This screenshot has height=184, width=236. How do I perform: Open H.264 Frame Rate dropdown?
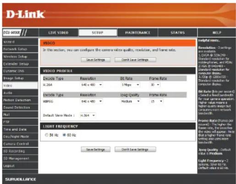click(x=155, y=84)
